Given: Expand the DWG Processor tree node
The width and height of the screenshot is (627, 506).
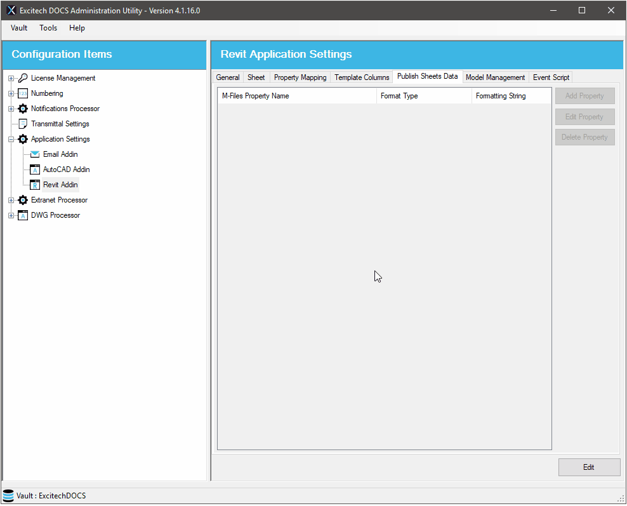Looking at the screenshot, I should (x=10, y=215).
